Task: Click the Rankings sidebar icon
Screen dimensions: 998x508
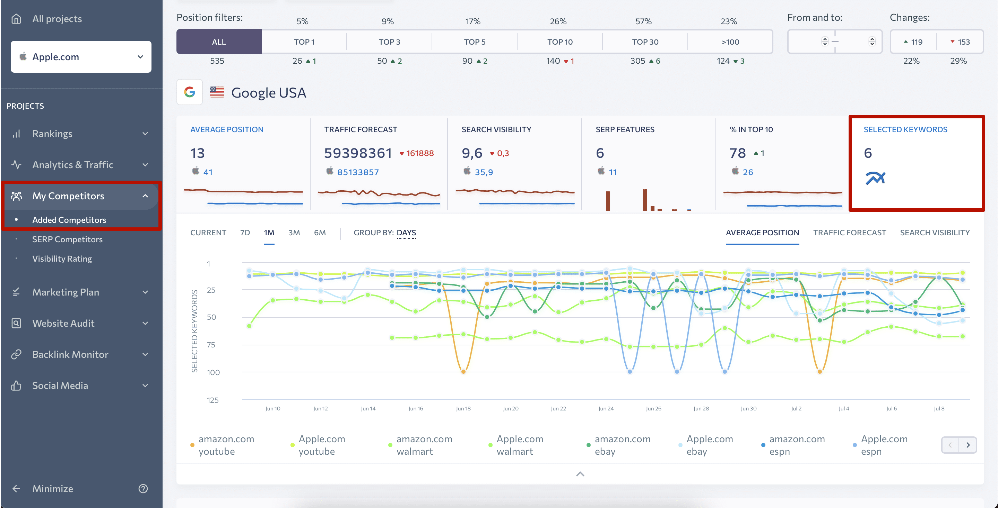Action: tap(18, 134)
